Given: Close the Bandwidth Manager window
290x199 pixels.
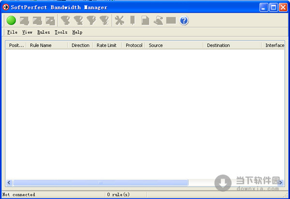Looking at the screenshot, I should coord(283,7).
